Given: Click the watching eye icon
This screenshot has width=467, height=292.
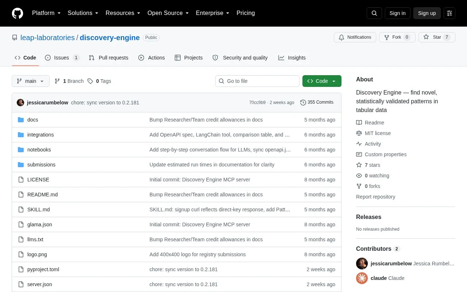Looking at the screenshot, I should pyautogui.click(x=359, y=176).
